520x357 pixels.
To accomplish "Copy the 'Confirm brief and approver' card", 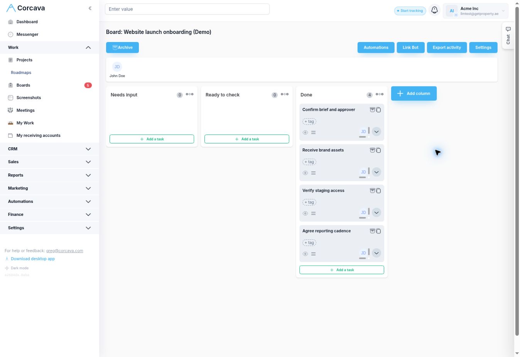I will click(378, 110).
